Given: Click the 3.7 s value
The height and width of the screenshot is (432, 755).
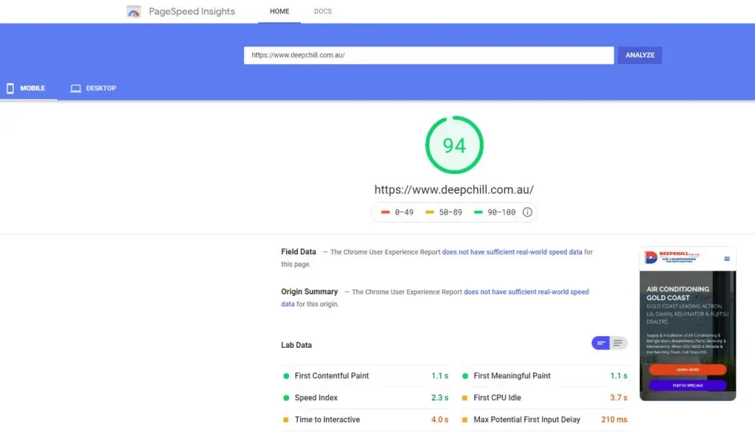Looking at the screenshot, I should click(619, 397).
